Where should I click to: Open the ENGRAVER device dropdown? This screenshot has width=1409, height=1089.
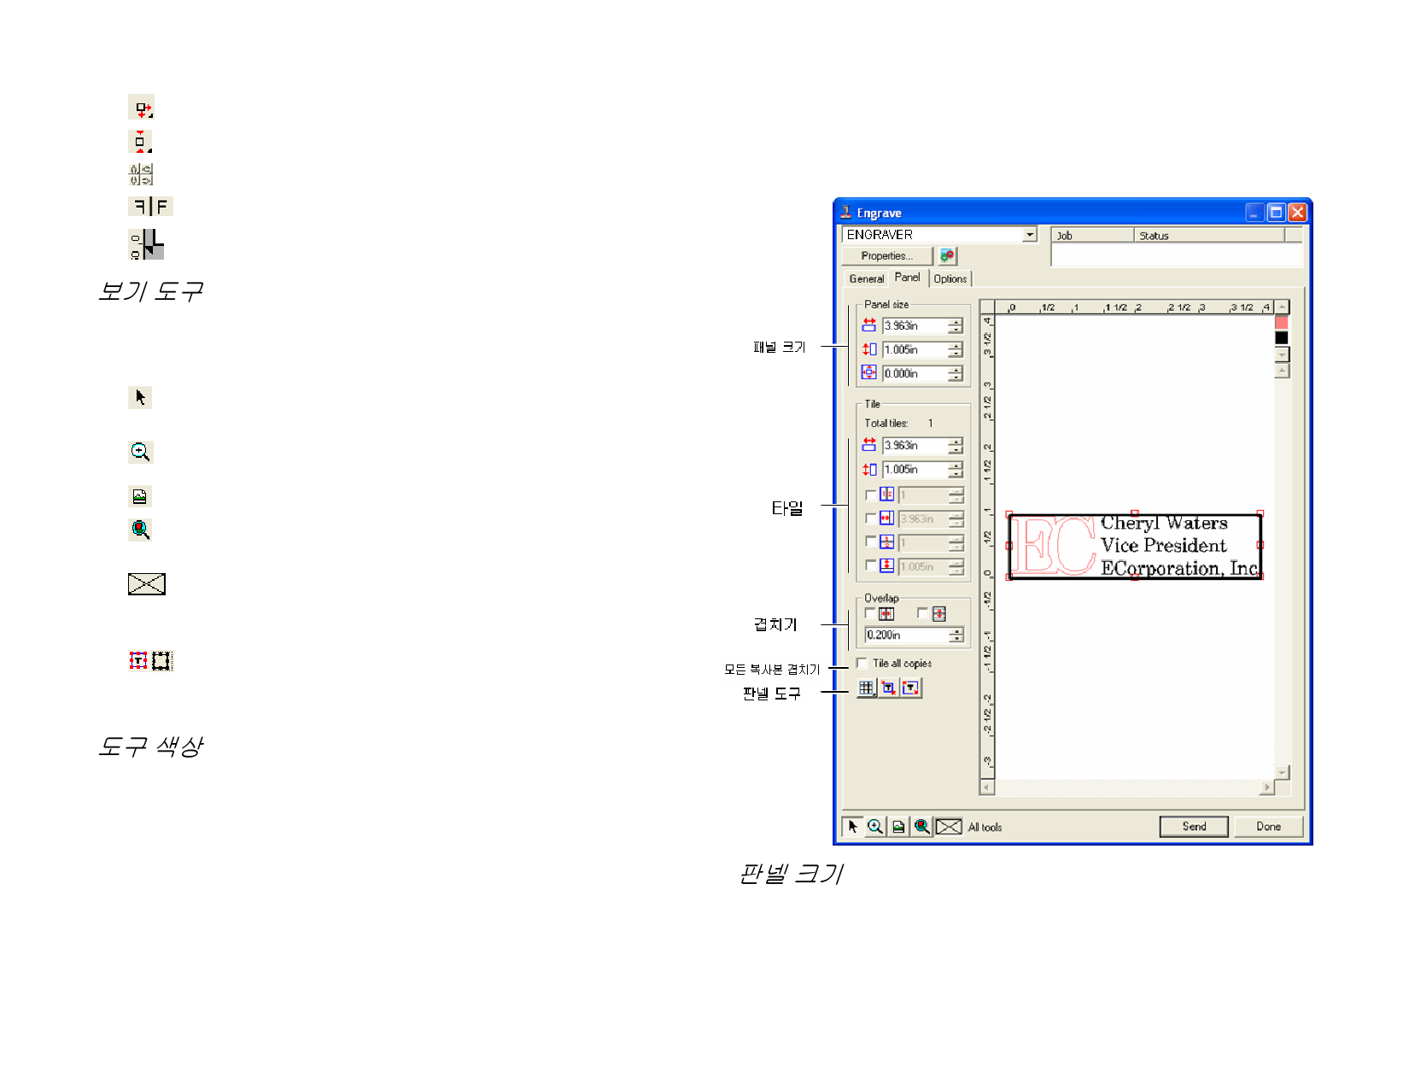coord(1030,235)
